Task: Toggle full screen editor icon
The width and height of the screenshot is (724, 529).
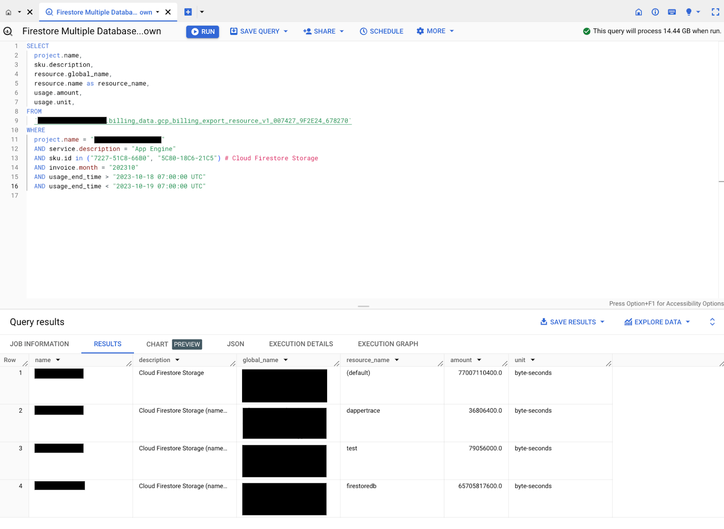Action: click(x=715, y=12)
